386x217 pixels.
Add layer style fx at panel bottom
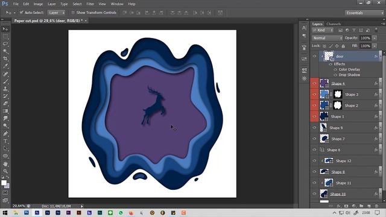338,206
